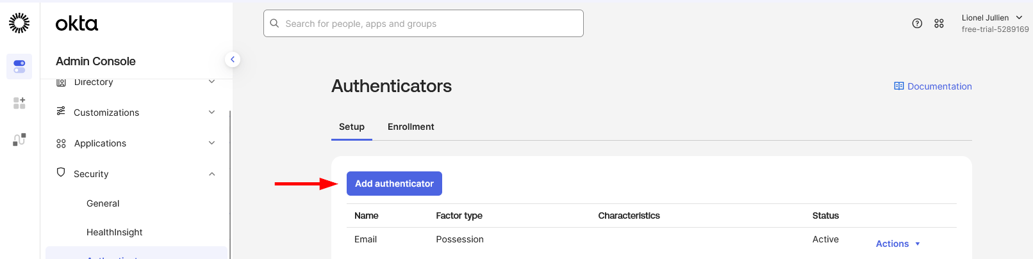The image size is (1033, 259).
Task: Click the Customizations sliders icon
Action: pos(61,111)
